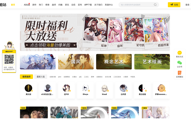This screenshot has width=191, height=119.
Task: Switch to the 推荐画师 tab
Action: click(x=26, y=77)
